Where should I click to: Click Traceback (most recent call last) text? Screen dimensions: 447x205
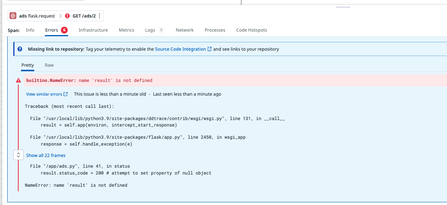point(69,106)
